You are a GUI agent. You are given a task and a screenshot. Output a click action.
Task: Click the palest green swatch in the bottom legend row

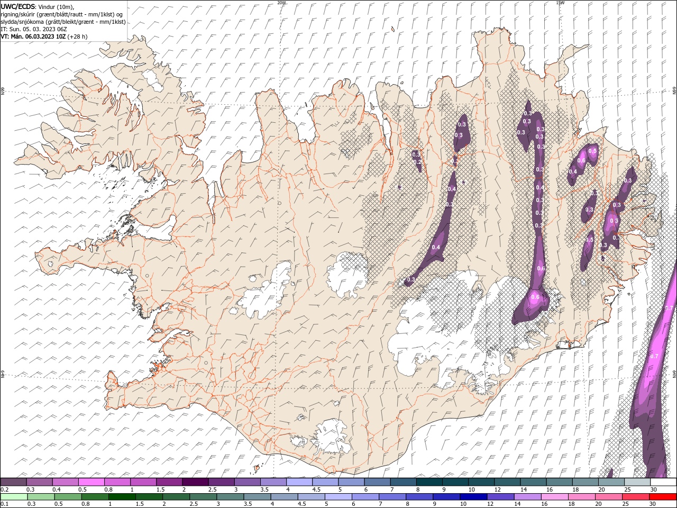click(x=14, y=497)
